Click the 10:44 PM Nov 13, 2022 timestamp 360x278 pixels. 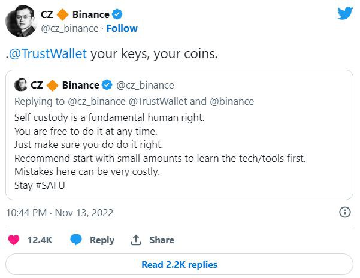[60, 212]
